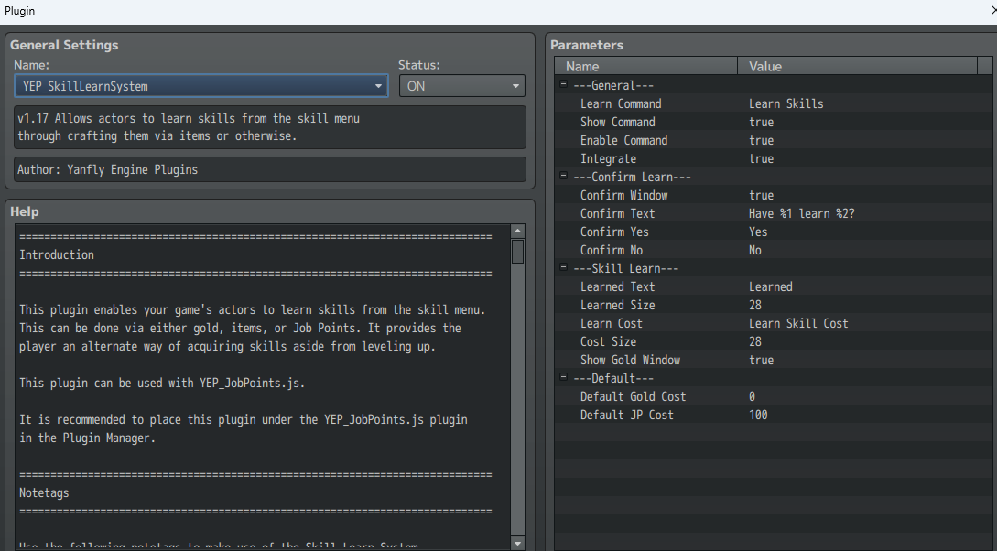This screenshot has width=997, height=551.
Task: Click the Learned Size value 28
Action: 754,305
